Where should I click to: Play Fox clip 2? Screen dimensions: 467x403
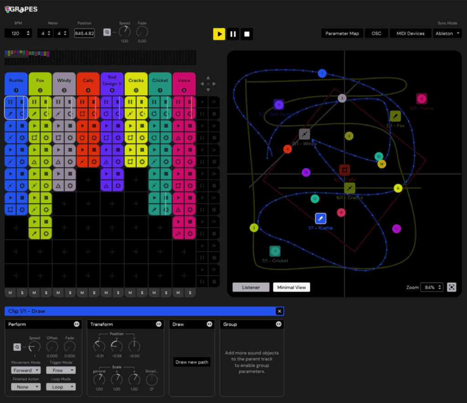click(x=34, y=126)
